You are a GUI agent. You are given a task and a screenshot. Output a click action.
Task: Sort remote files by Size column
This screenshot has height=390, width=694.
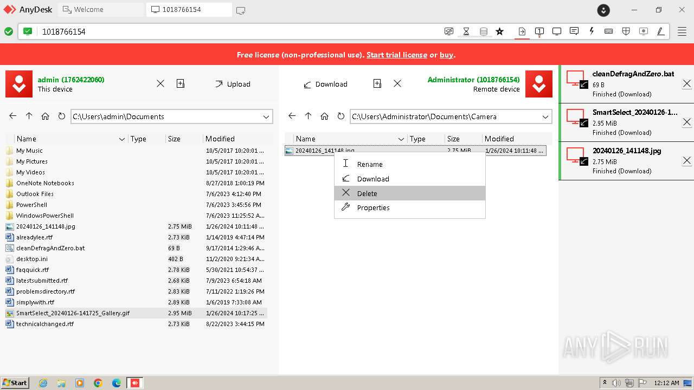click(463, 139)
